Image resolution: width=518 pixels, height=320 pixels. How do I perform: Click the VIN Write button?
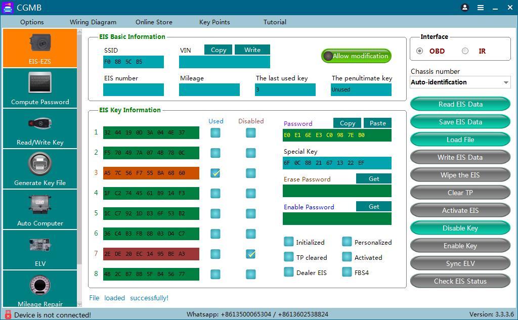point(252,50)
